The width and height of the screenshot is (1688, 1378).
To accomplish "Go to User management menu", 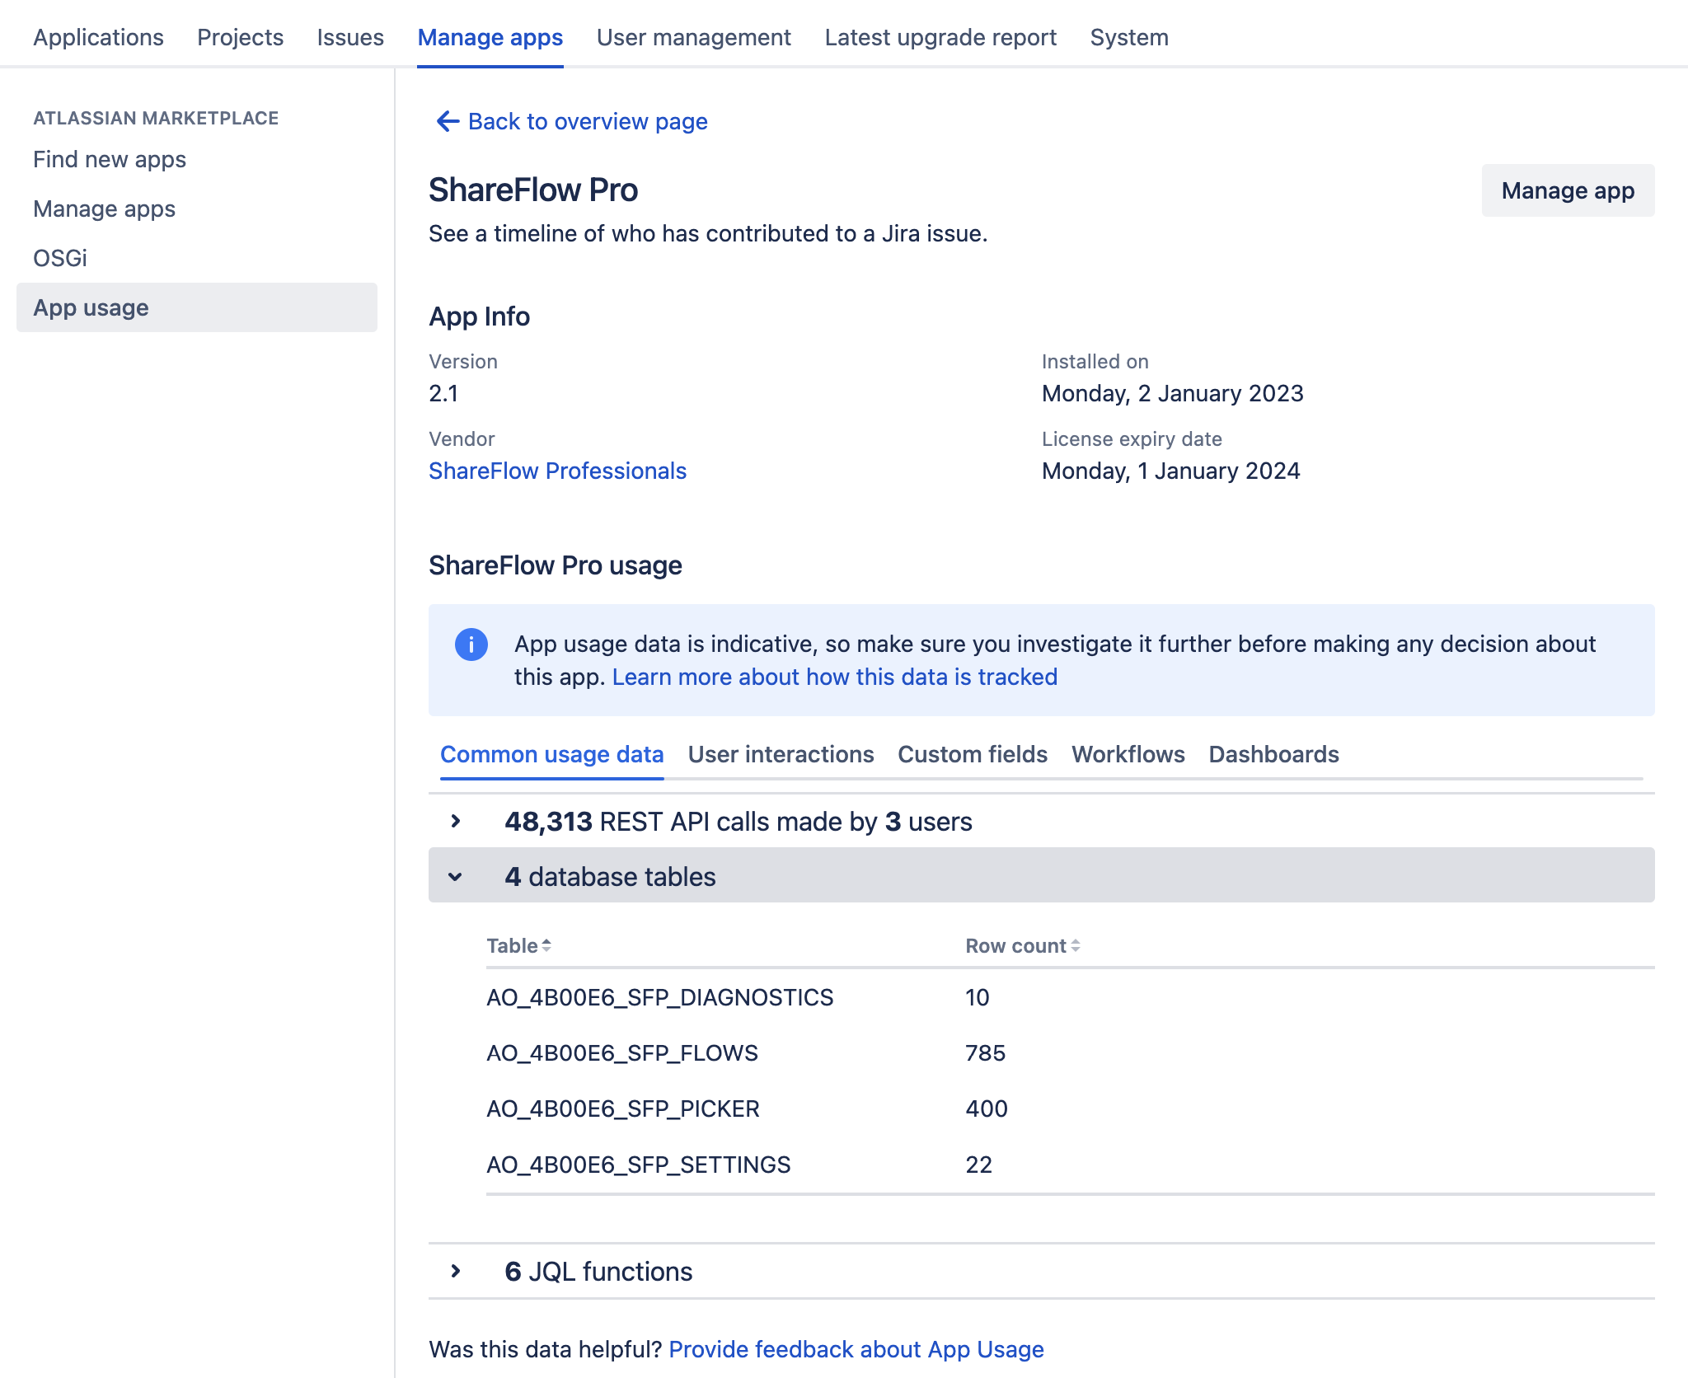I will [693, 37].
